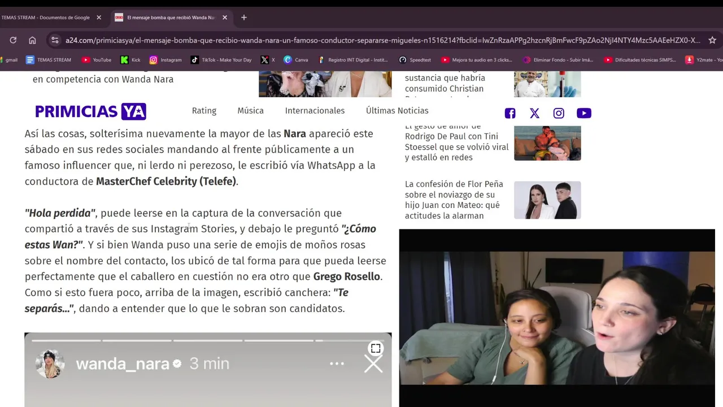This screenshot has width=723, height=407.
Task: Open a new browser tab
Action: pos(244,18)
